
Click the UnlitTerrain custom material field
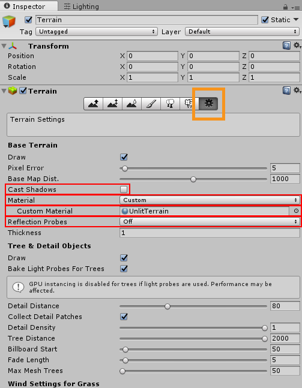[x=205, y=211]
